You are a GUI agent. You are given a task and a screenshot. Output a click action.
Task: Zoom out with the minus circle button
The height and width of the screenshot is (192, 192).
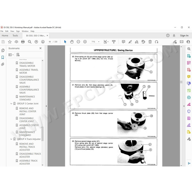tap(78, 42)
